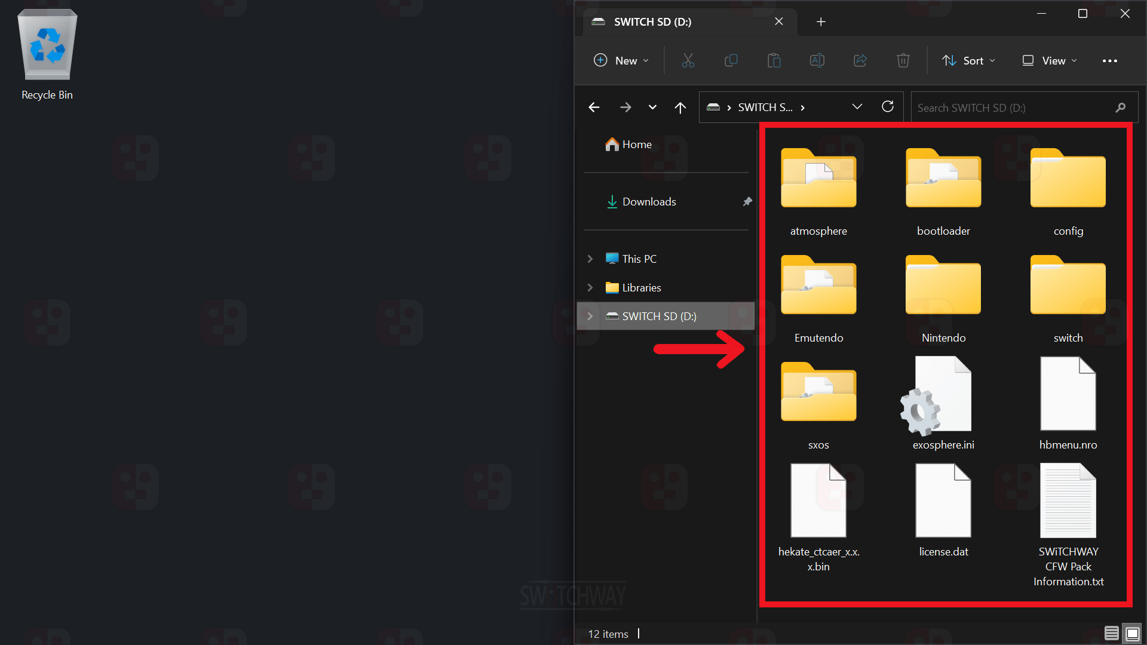Viewport: 1147px width, 645px height.
Task: Select the hbmenu.nro file
Action: (1068, 403)
